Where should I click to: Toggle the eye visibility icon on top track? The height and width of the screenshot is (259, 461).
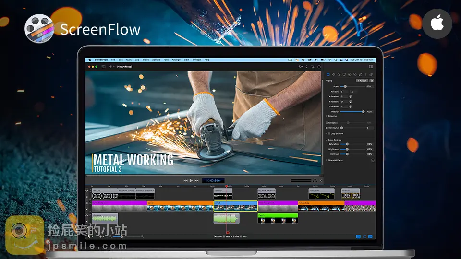pyautogui.click(x=87, y=191)
